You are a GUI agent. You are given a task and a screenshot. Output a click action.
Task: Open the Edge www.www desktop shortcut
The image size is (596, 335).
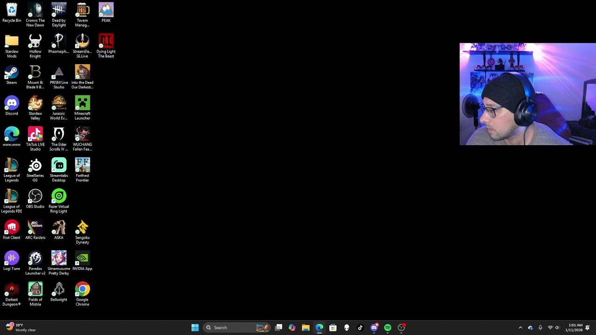[12, 137]
